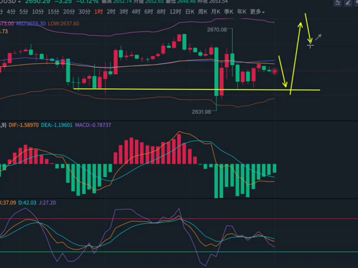Click the Bollinger MID:2655.30 label
Screen dimensions: 358x268
(31, 24)
